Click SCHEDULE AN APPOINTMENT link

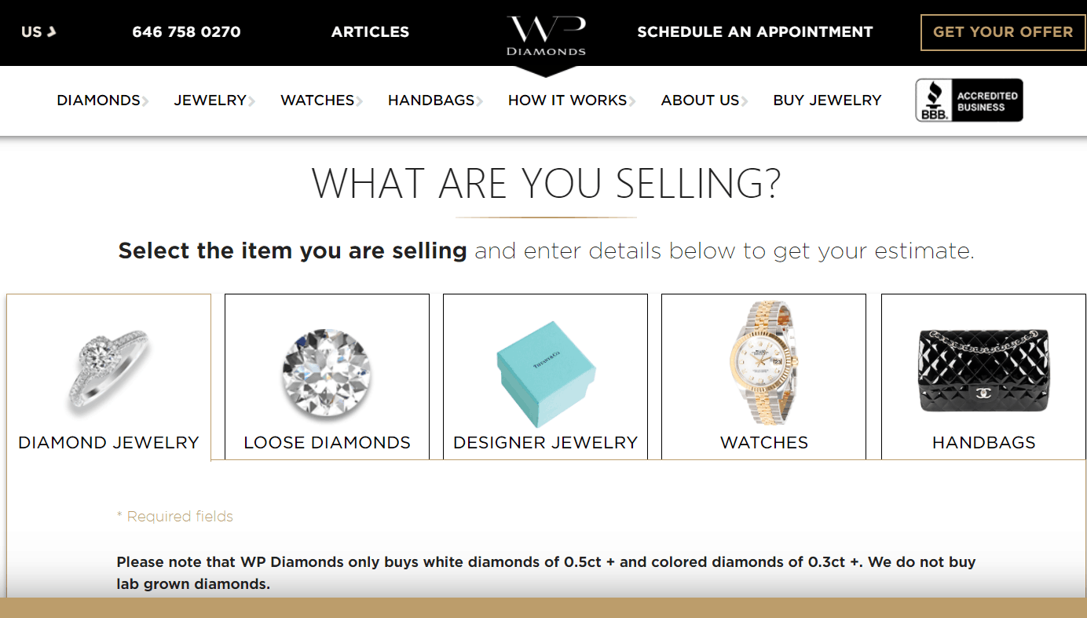755,32
